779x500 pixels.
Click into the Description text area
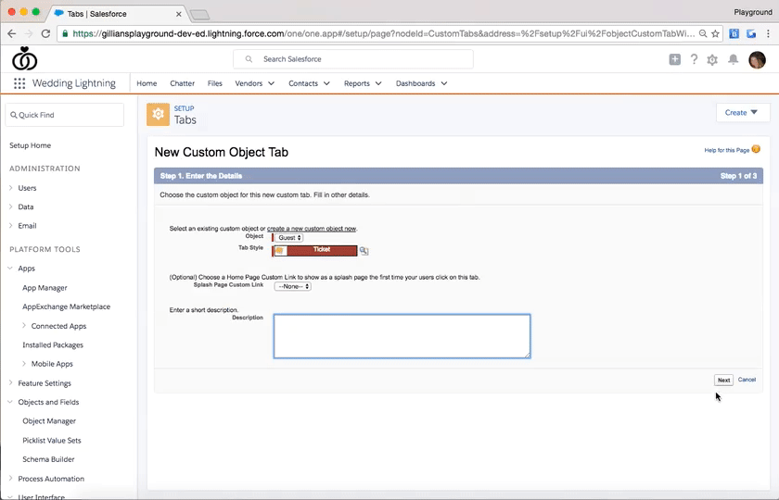402,336
